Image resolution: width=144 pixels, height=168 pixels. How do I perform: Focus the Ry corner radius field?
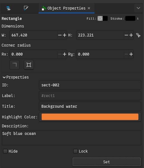100,54
